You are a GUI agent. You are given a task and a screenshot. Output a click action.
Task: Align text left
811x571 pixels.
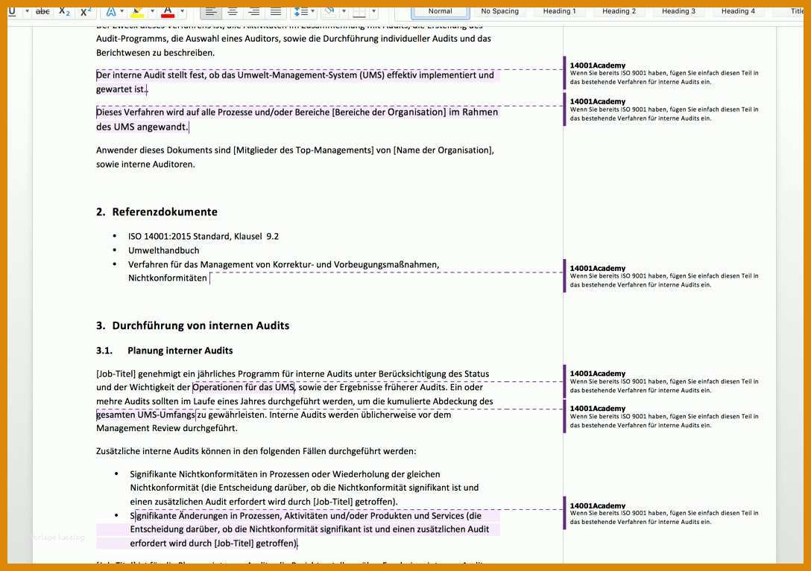(x=210, y=11)
